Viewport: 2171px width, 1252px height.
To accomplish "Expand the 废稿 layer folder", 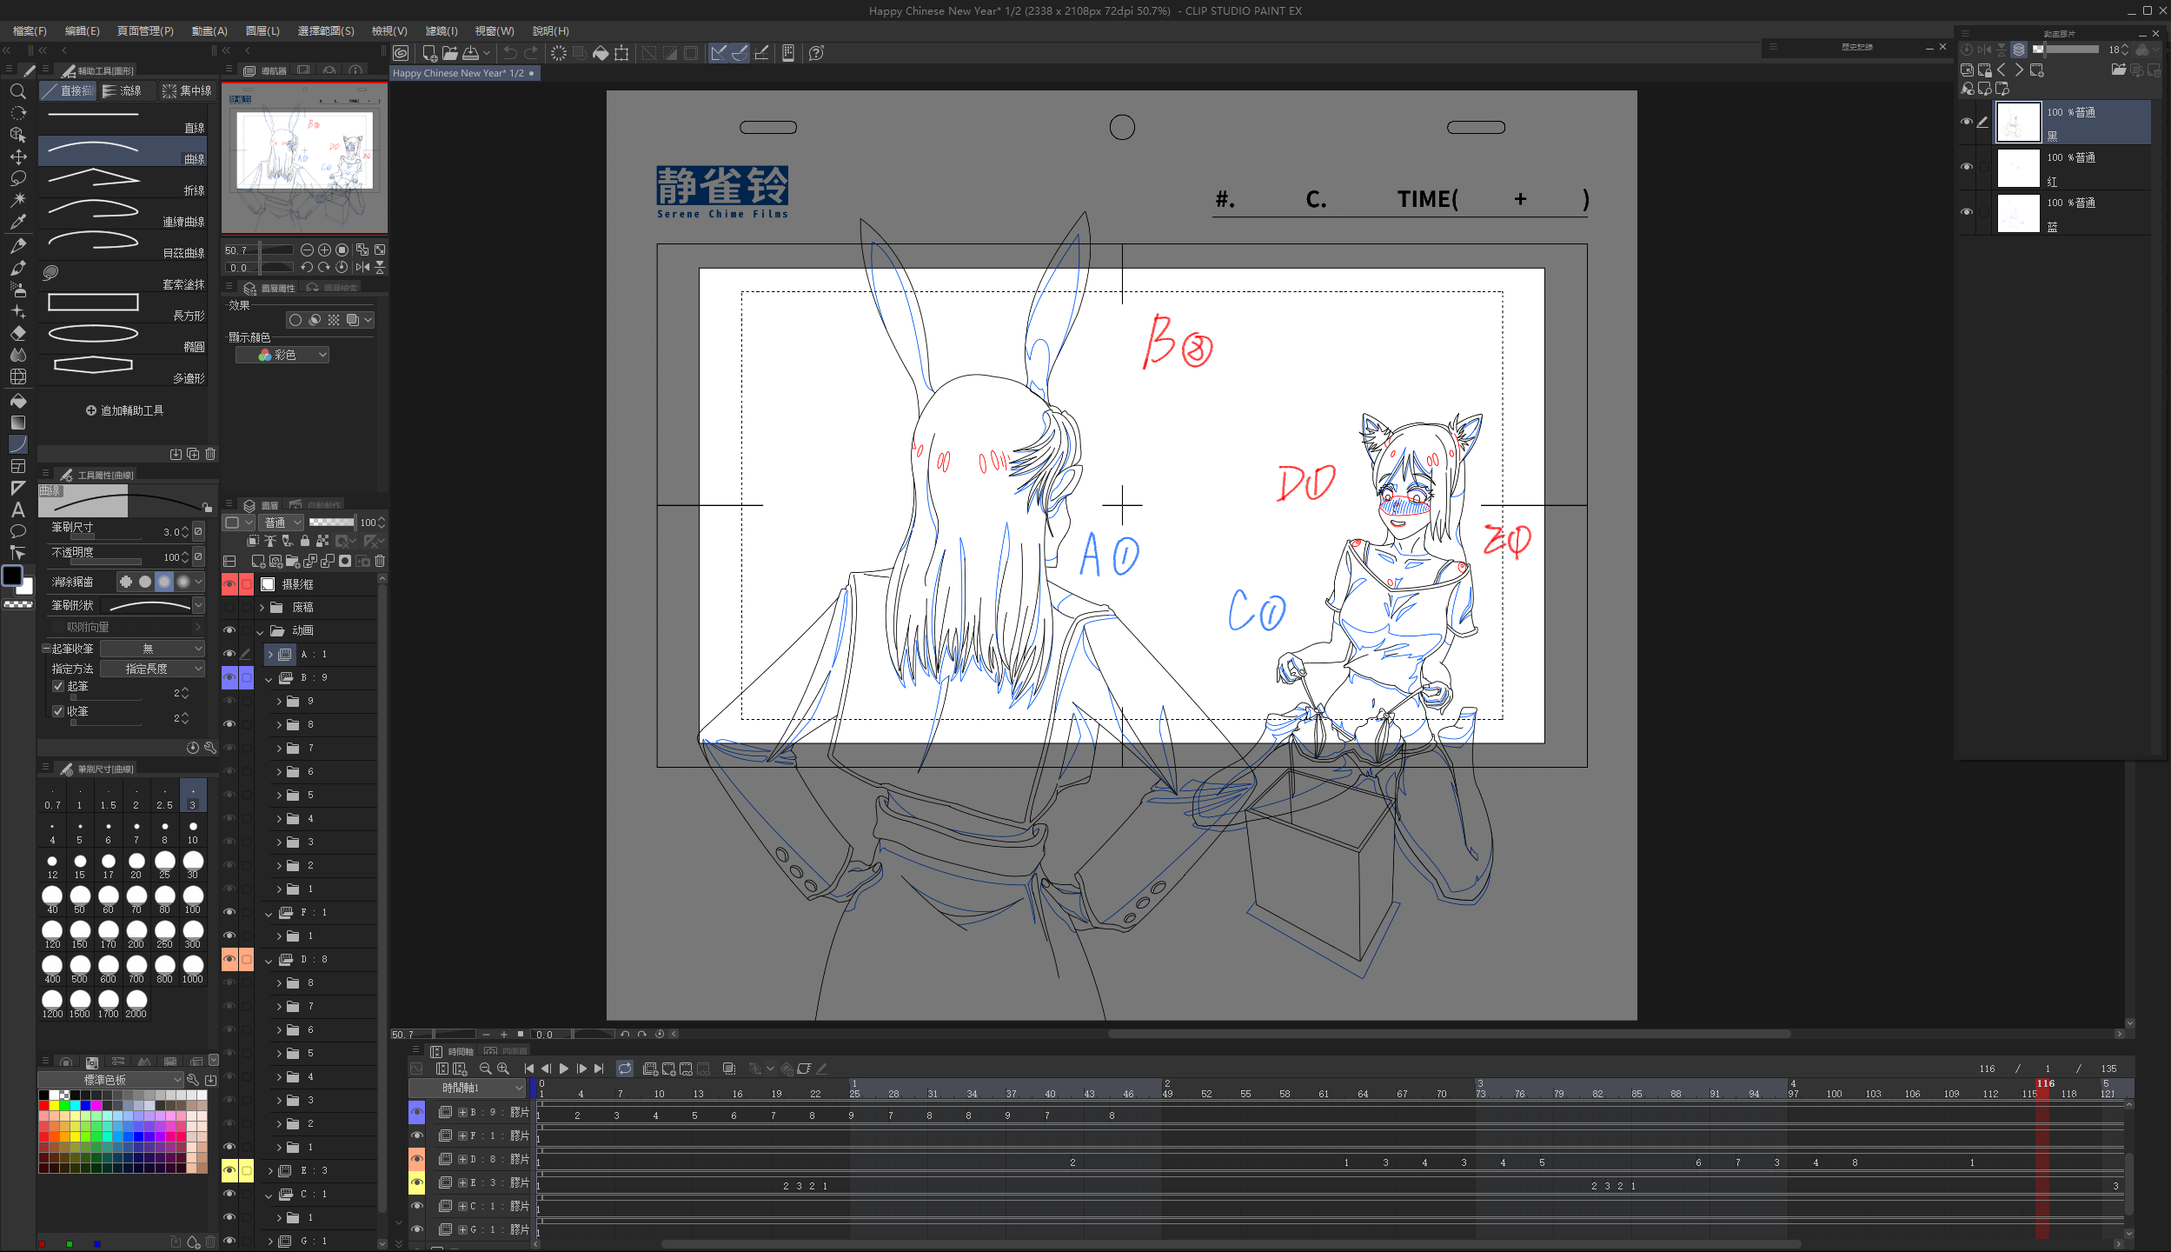I will [262, 608].
